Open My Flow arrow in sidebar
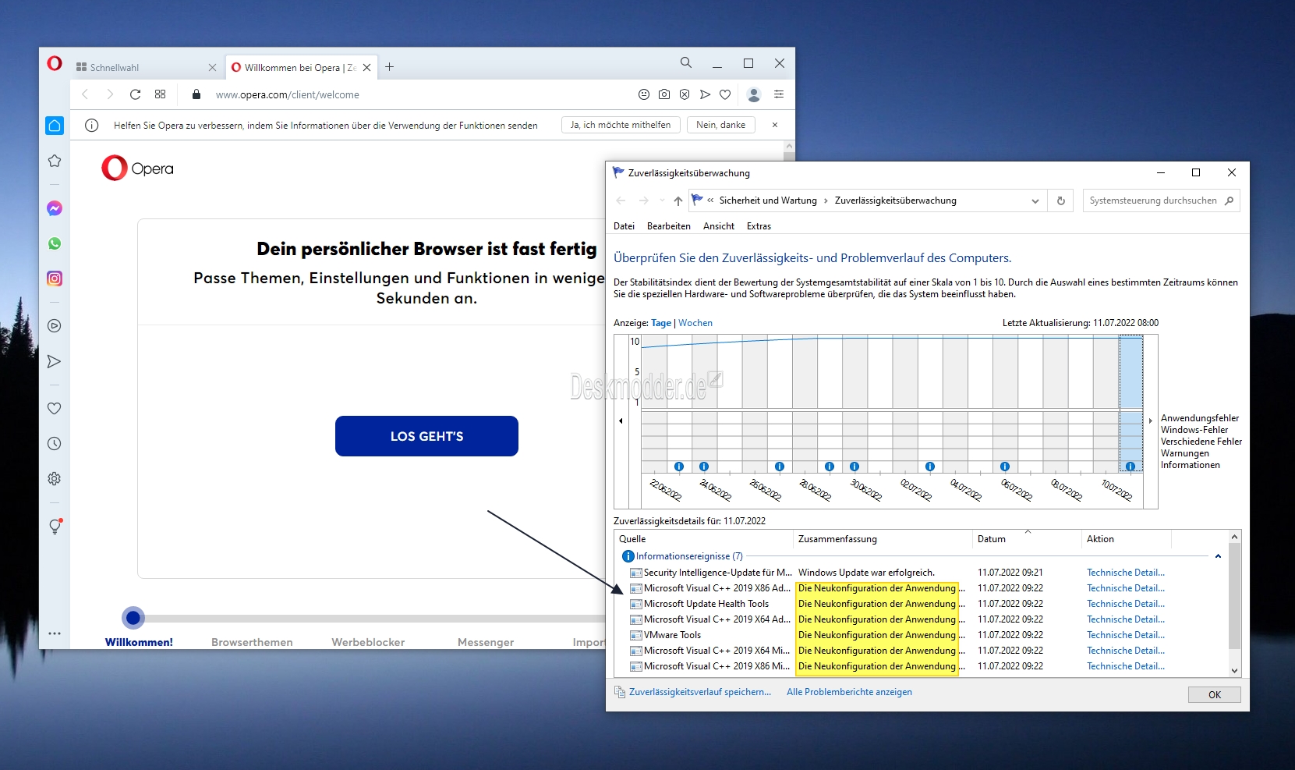 (55, 361)
